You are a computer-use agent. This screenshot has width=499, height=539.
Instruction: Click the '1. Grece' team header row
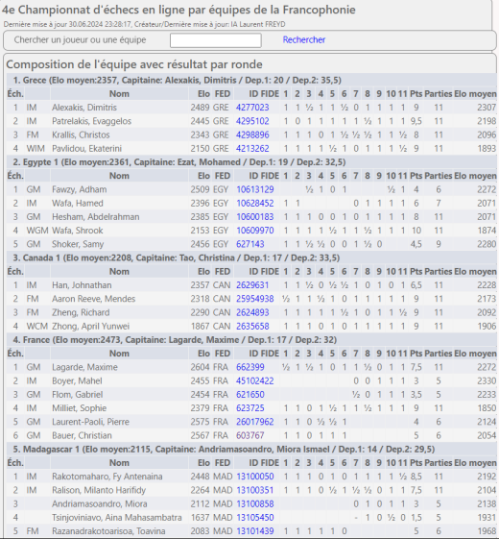[251, 80]
